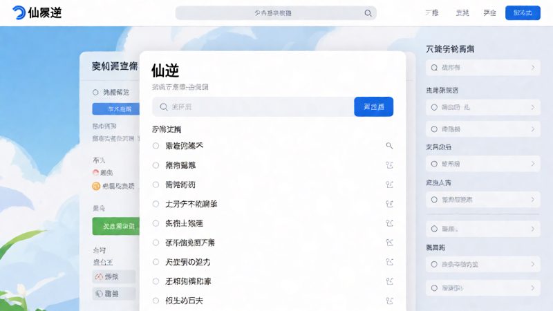
Task: Select the radio button on the eighth center list row
Action: (x=156, y=281)
